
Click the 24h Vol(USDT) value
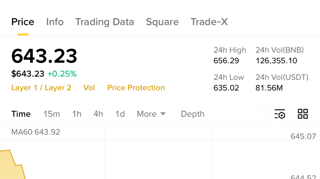coord(269,88)
